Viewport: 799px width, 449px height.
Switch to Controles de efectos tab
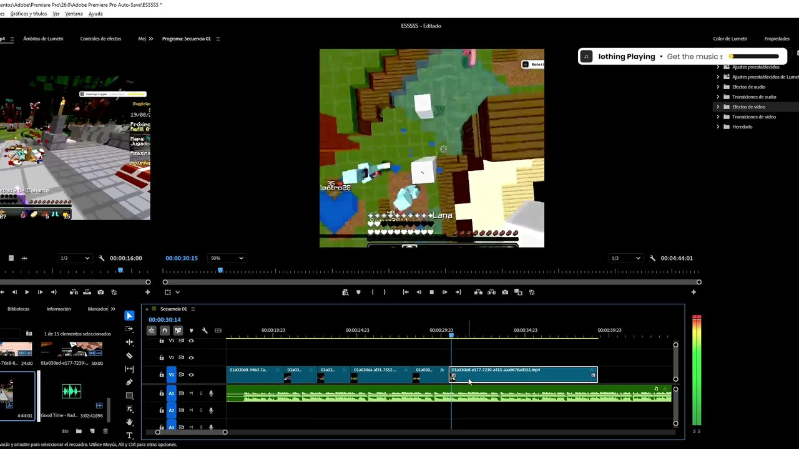point(100,39)
